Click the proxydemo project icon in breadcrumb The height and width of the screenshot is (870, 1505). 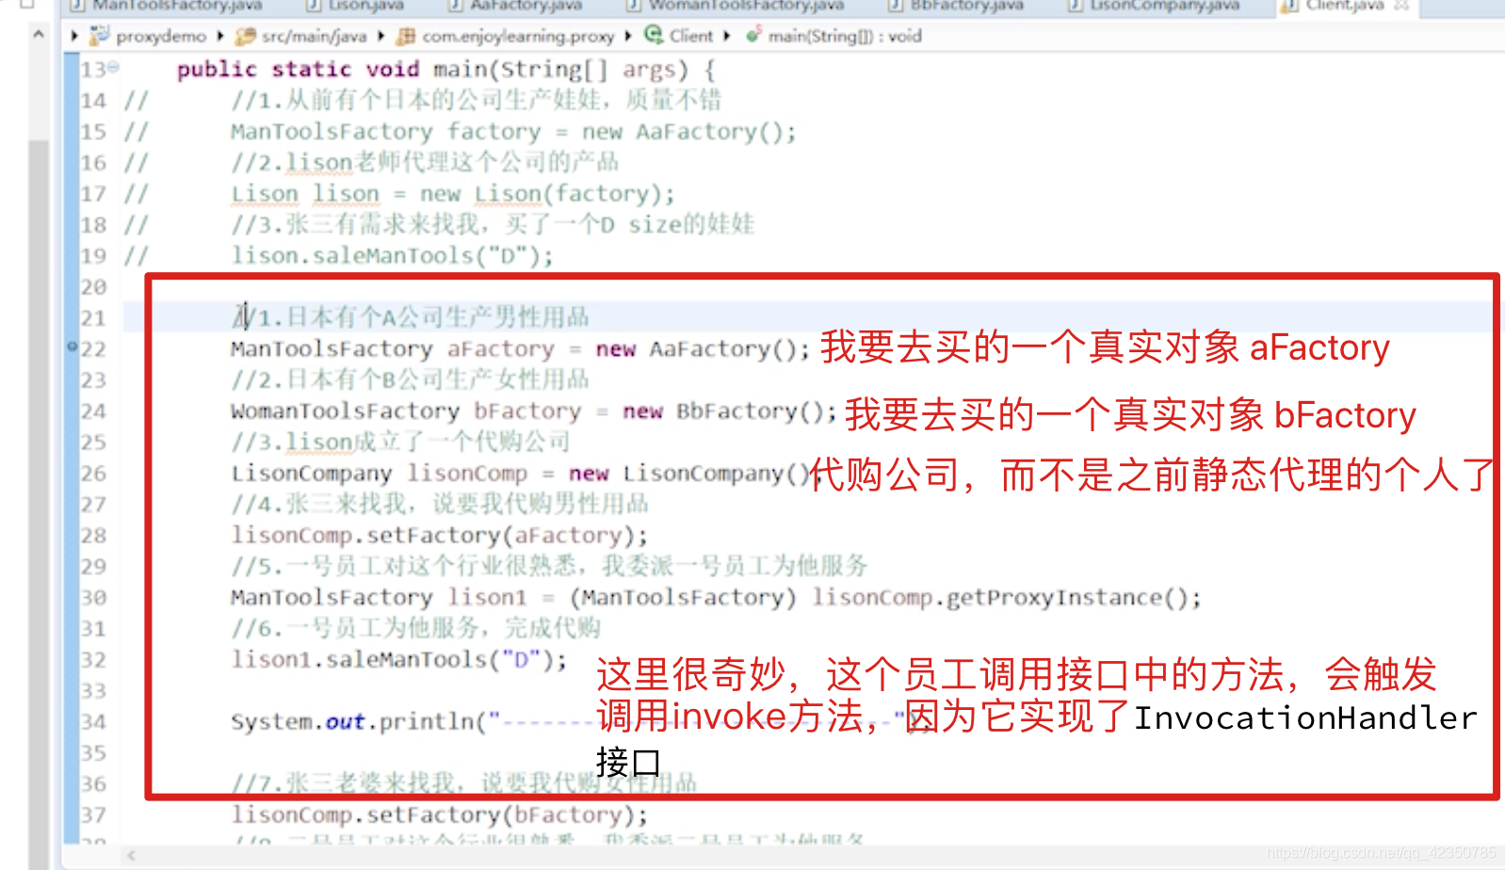click(x=99, y=36)
